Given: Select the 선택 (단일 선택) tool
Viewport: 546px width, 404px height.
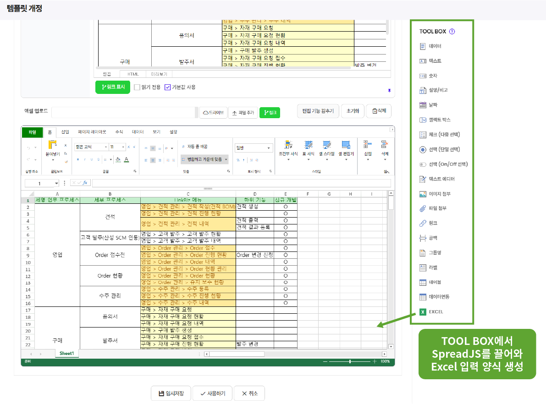Looking at the screenshot, I should 440,149.
